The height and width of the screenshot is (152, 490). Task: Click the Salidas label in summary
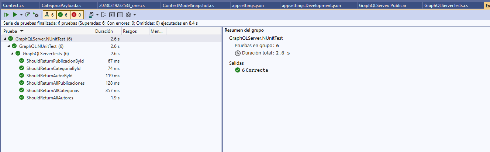237,63
